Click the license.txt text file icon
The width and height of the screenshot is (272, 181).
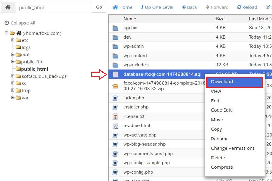click(x=115, y=117)
